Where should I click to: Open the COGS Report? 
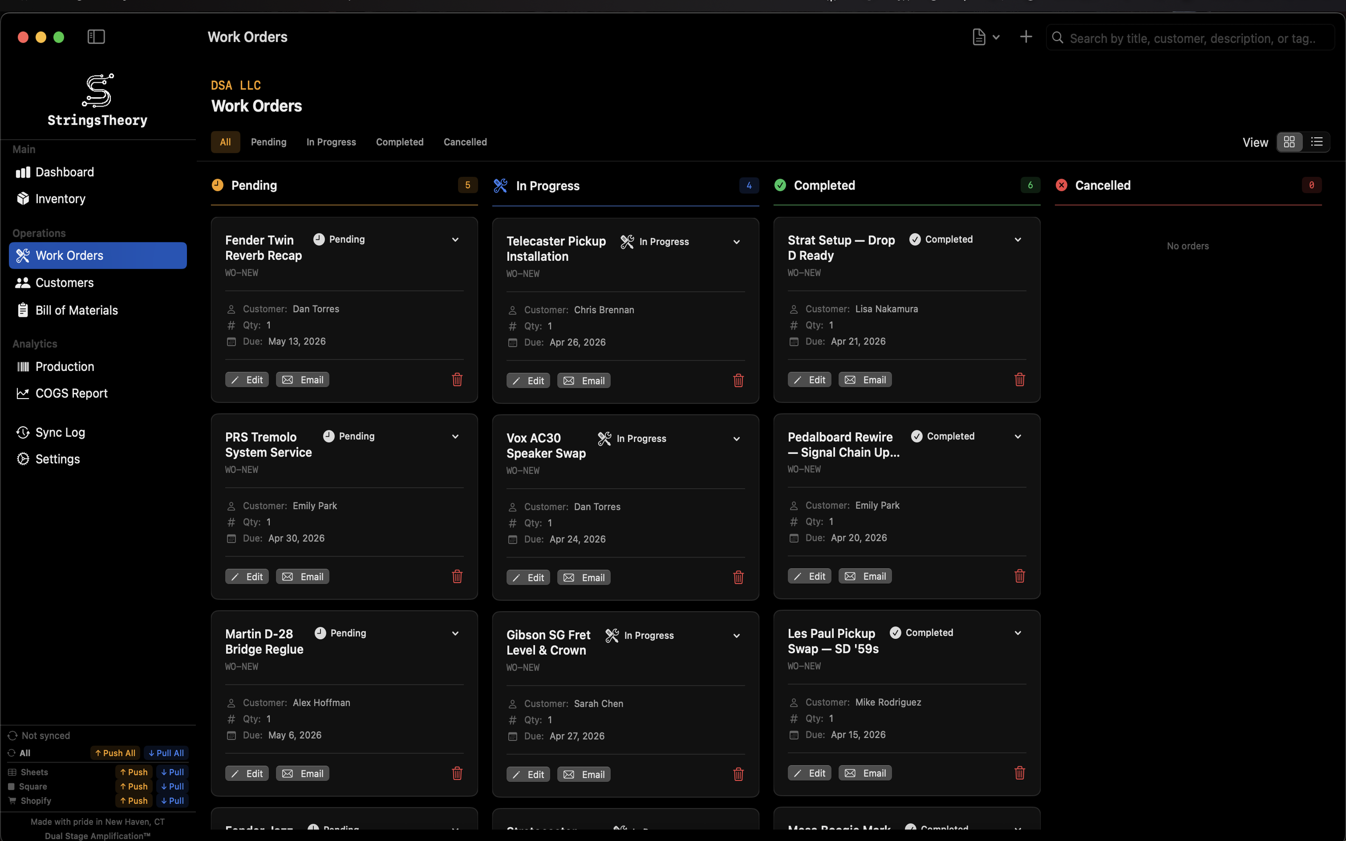pos(71,393)
